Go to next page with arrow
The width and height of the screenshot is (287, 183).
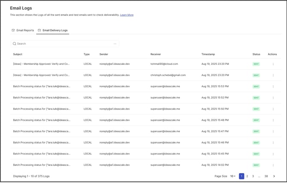(274, 176)
